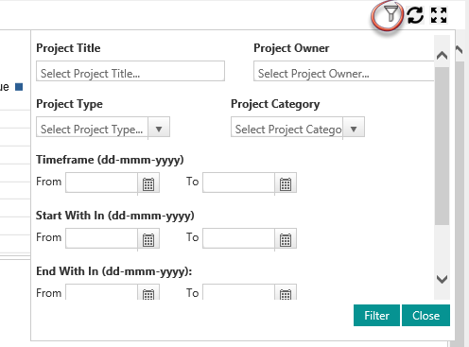Click the Close button
The width and height of the screenshot is (469, 347).
pos(426,315)
